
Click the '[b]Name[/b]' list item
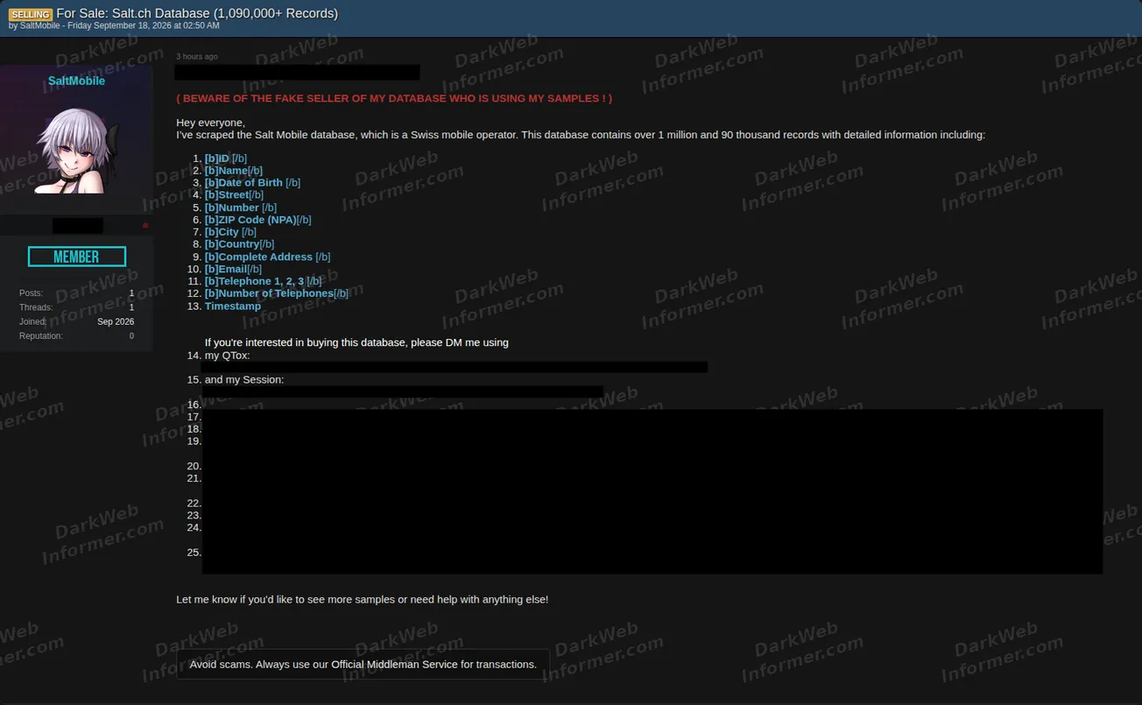tap(234, 171)
